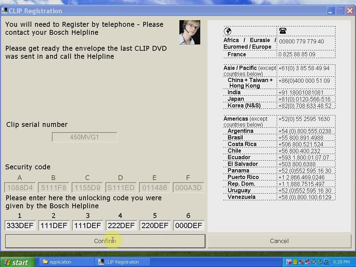Screen dimensions: 356x267
Task: Click the India number +91 18001081081
Action: coord(301,92)
